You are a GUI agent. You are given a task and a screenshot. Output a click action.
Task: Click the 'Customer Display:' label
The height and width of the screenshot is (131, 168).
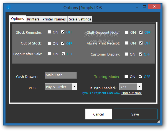105,54
